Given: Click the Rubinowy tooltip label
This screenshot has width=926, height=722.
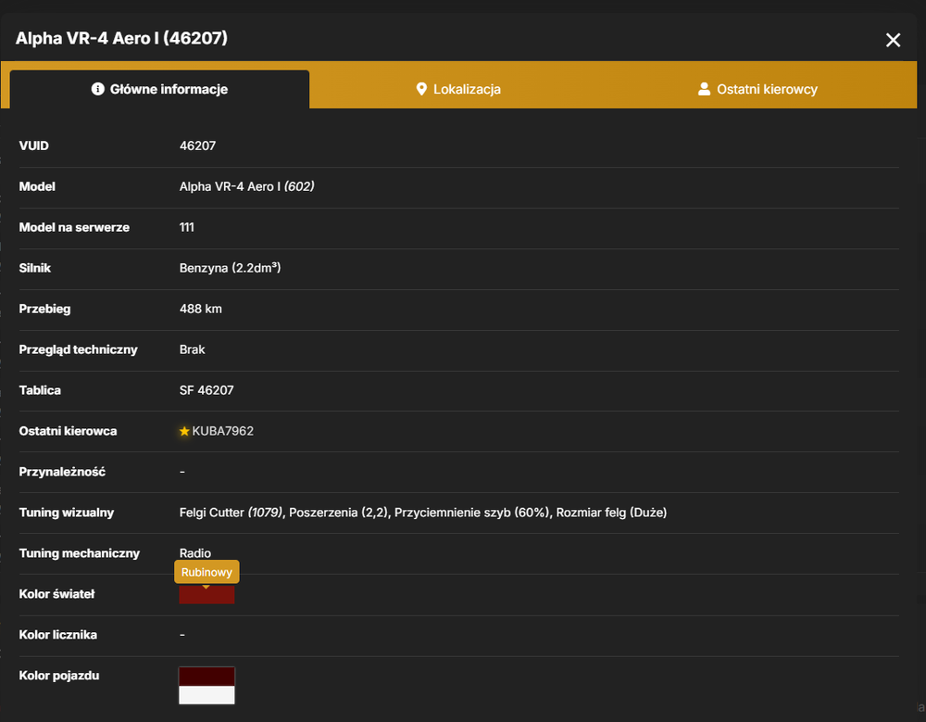Looking at the screenshot, I should (x=206, y=572).
